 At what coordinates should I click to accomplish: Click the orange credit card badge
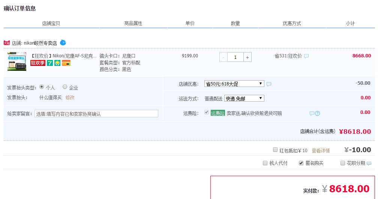(x=66, y=63)
